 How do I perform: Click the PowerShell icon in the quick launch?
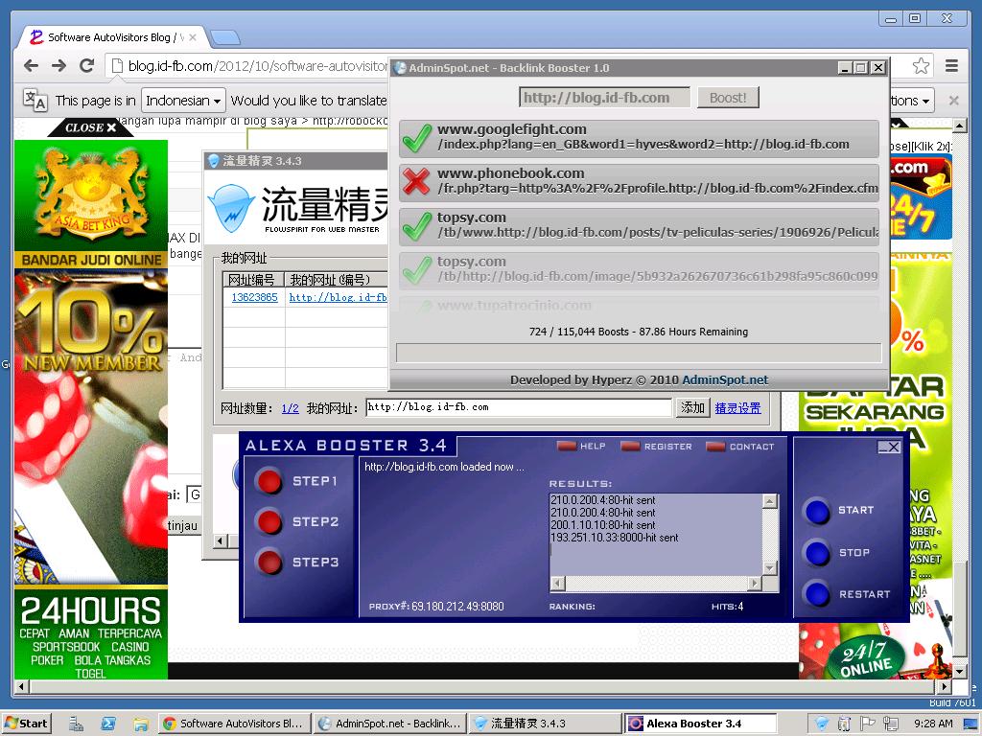pyautogui.click(x=108, y=724)
